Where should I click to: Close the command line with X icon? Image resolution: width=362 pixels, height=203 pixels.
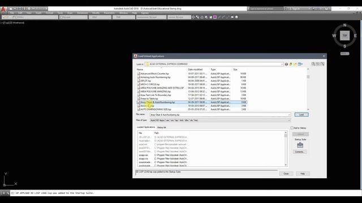[3, 193]
